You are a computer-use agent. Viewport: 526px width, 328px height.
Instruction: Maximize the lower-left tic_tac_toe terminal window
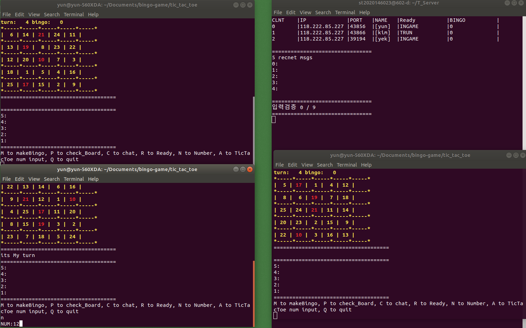[x=243, y=169]
